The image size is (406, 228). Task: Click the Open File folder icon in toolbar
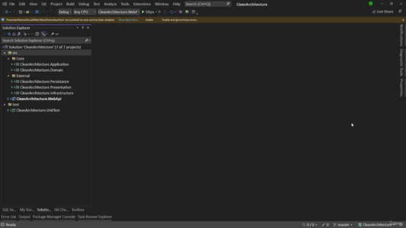(27, 12)
